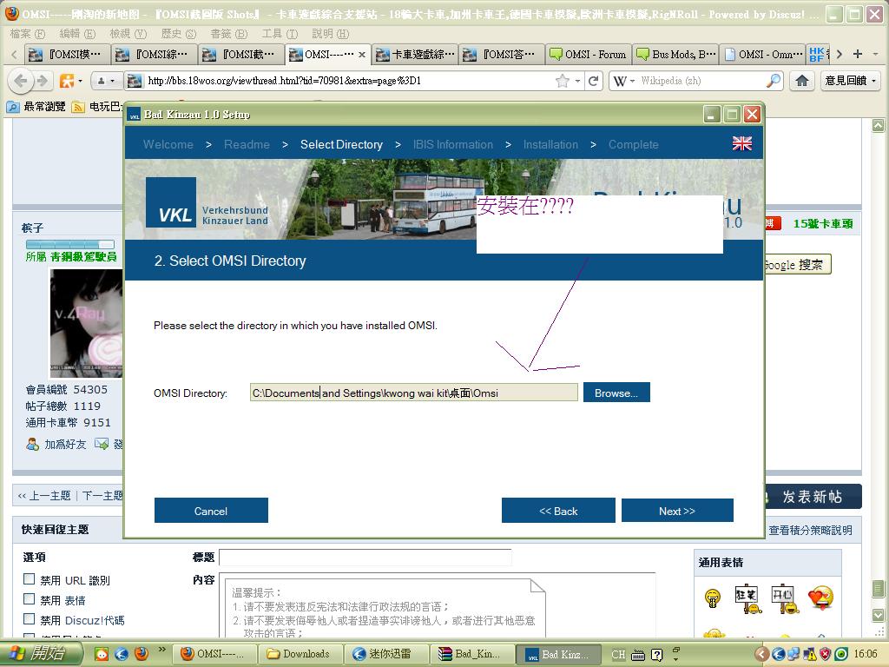The width and height of the screenshot is (889, 667).
Task: Click the 標題 title input field
Action: (365, 557)
